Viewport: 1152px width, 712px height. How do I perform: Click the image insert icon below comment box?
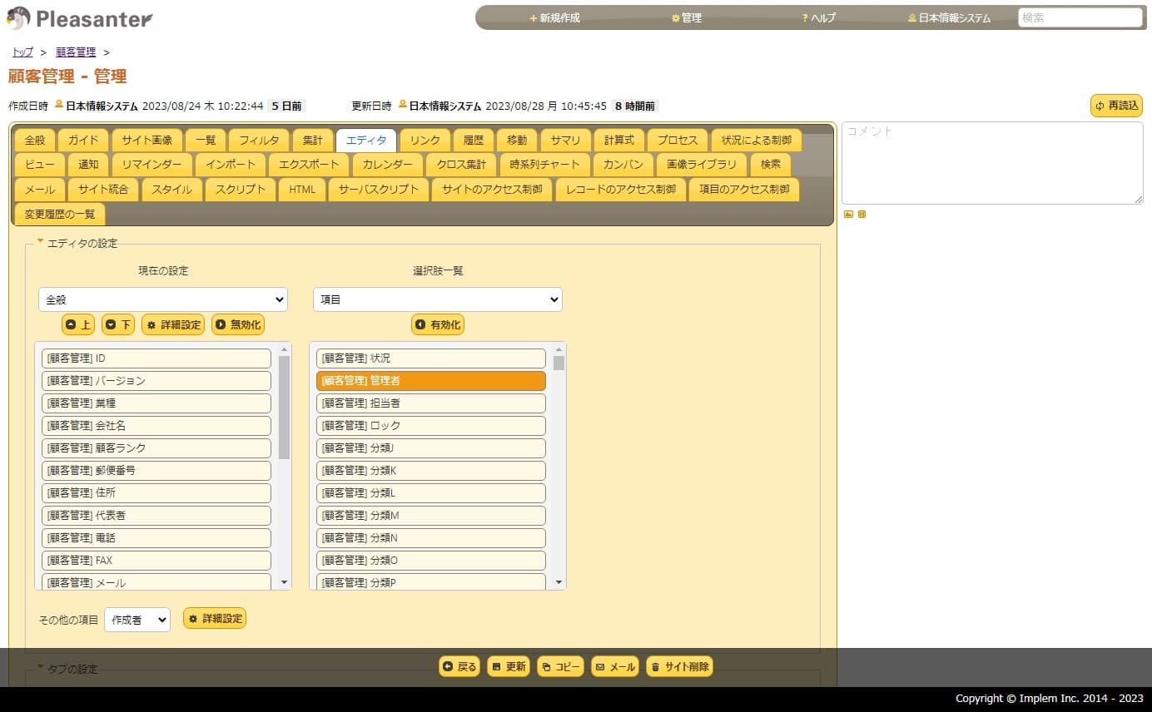click(x=848, y=215)
